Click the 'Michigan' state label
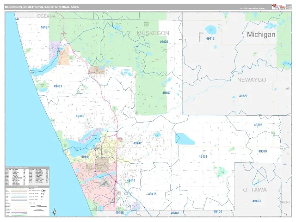 pos(261,34)
